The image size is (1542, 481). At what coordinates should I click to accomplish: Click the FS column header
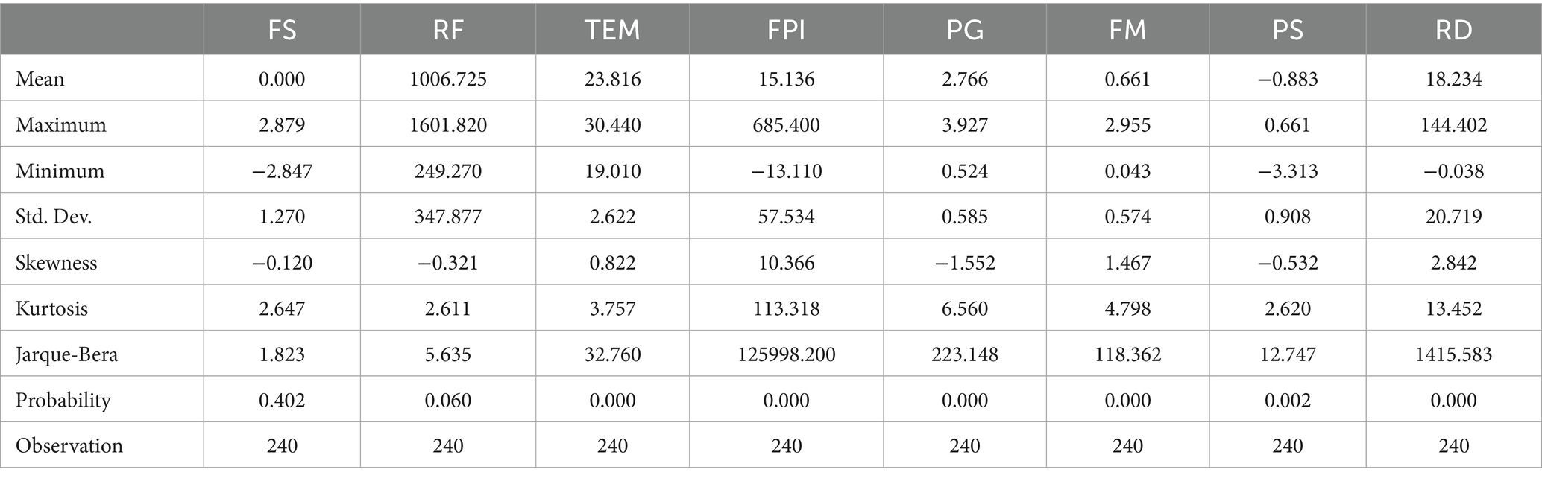pyautogui.click(x=282, y=30)
